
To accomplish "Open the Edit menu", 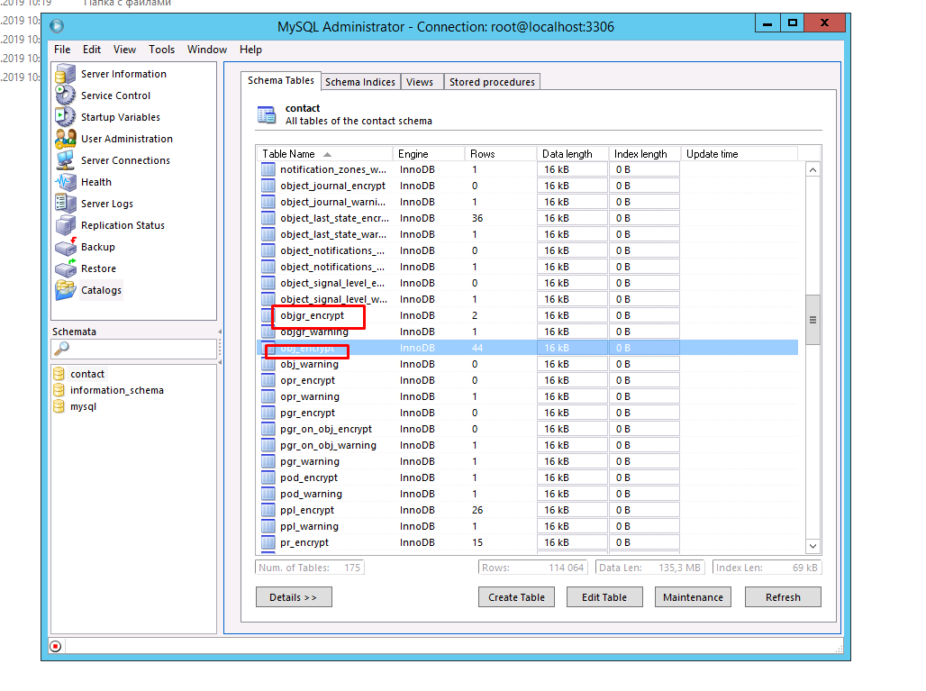I will tap(92, 50).
